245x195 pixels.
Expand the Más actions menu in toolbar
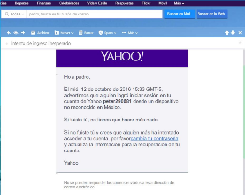130,33
